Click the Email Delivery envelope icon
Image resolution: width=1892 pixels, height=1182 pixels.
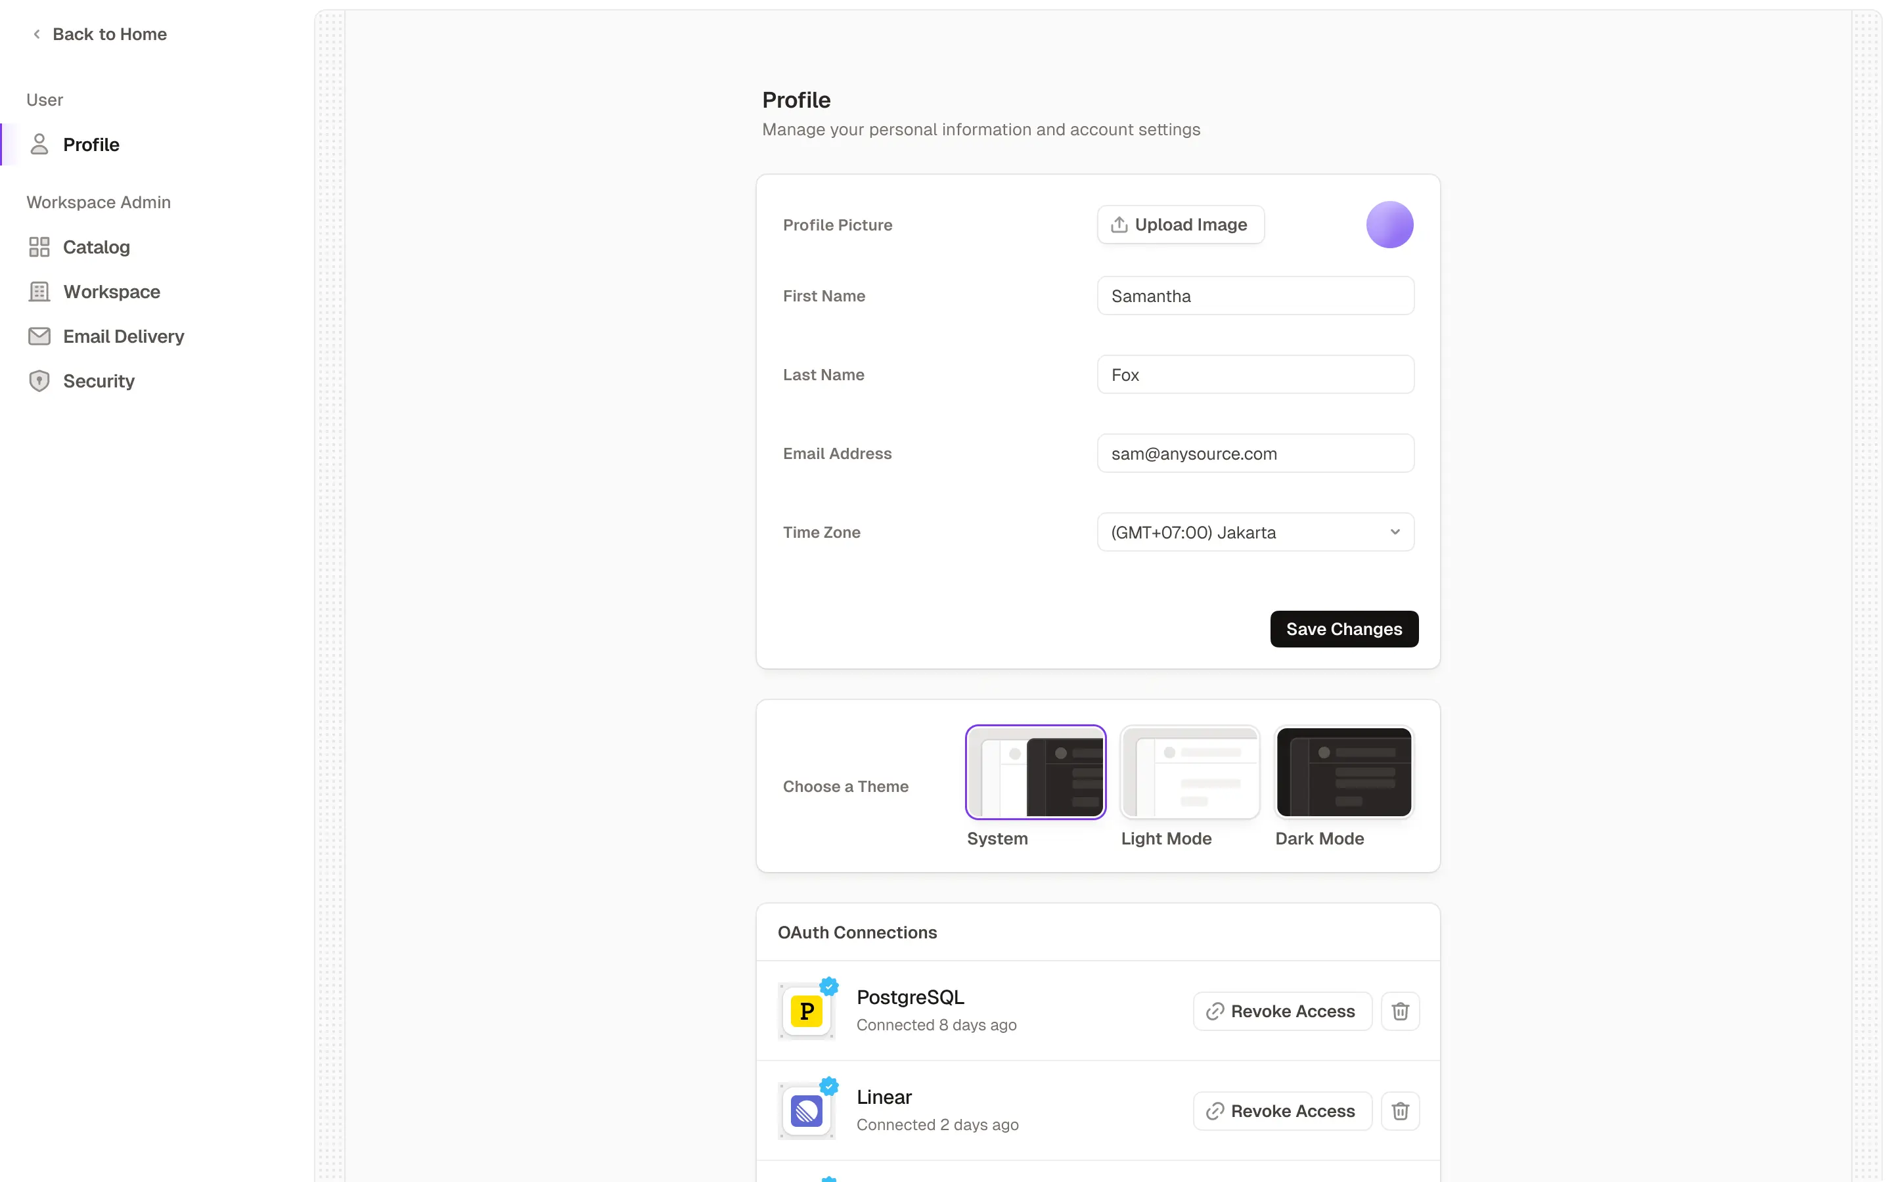[39, 336]
